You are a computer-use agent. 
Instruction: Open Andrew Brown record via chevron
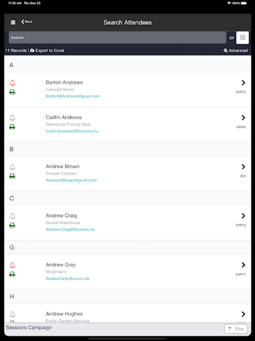click(243, 167)
